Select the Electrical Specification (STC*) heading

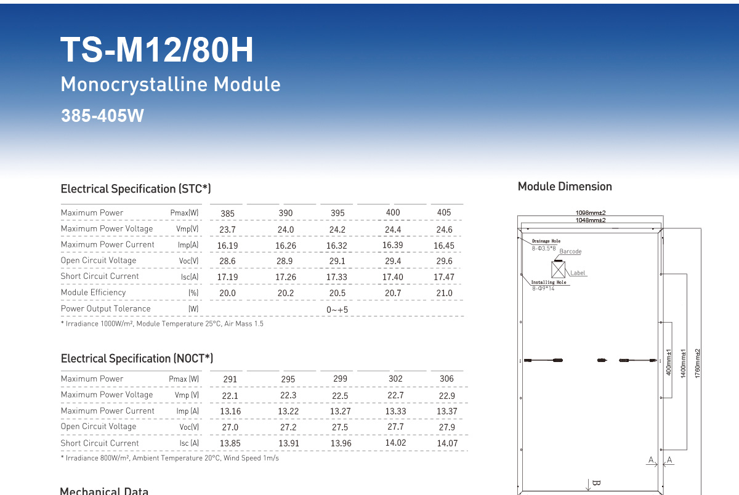point(136,189)
